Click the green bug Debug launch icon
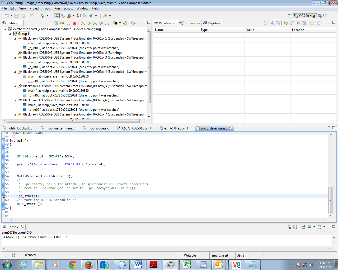 tap(43, 16)
